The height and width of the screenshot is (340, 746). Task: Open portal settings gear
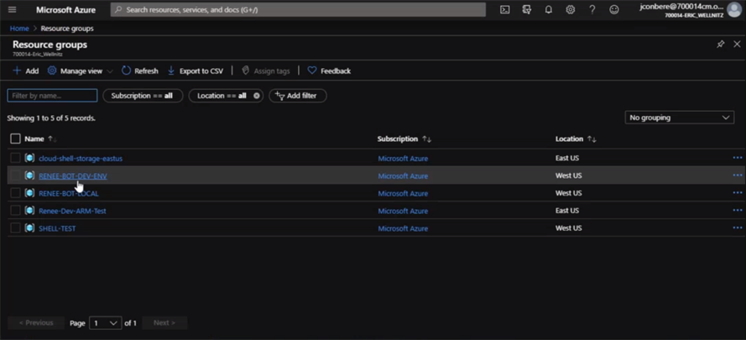(571, 9)
